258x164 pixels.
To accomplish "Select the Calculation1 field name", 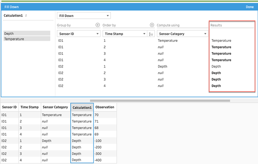I will [x=13, y=15].
